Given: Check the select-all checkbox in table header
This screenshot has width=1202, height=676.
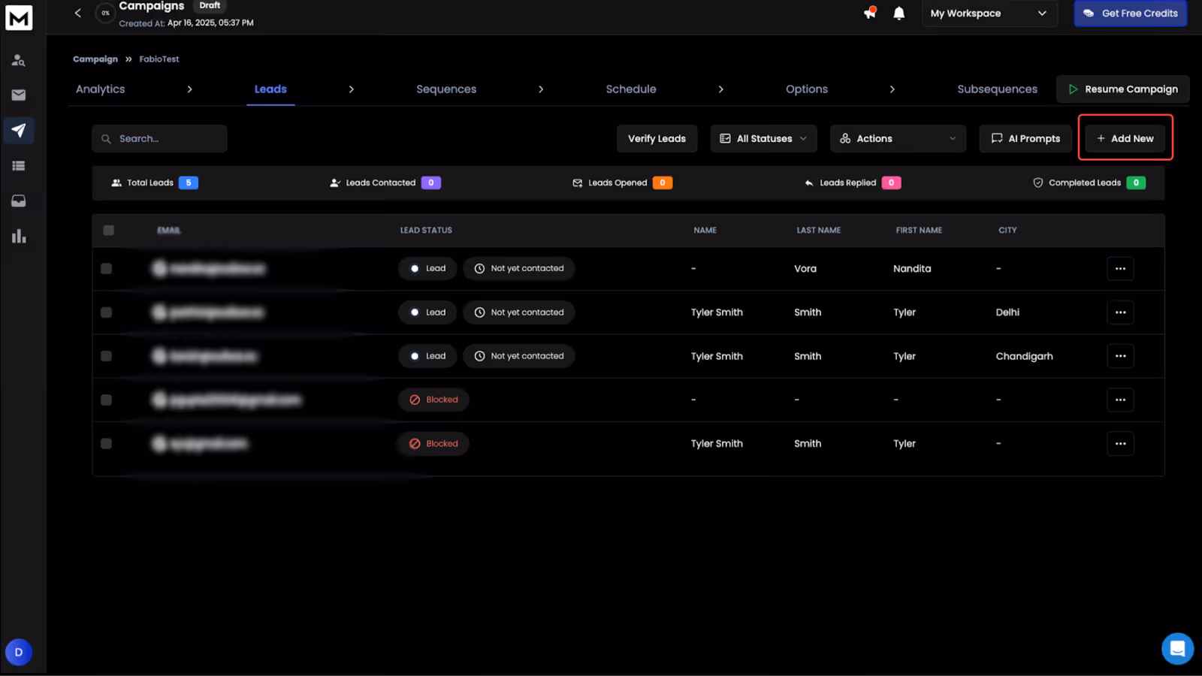Looking at the screenshot, I should point(108,231).
